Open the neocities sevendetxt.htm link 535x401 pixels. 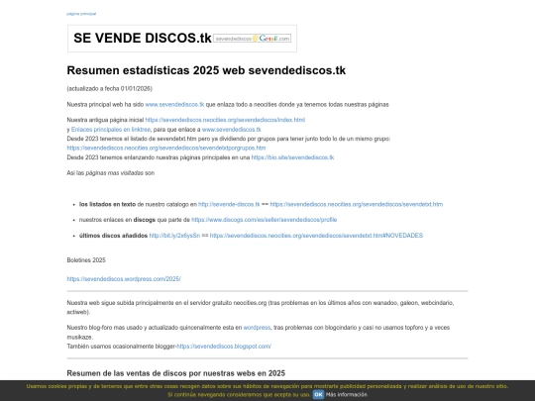[357, 204]
